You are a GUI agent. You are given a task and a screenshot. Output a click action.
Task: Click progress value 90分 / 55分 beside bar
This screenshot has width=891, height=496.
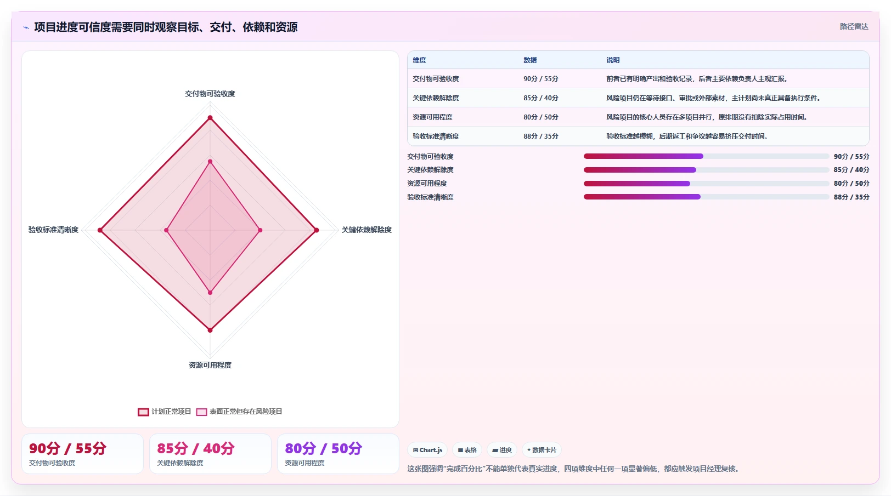click(851, 157)
